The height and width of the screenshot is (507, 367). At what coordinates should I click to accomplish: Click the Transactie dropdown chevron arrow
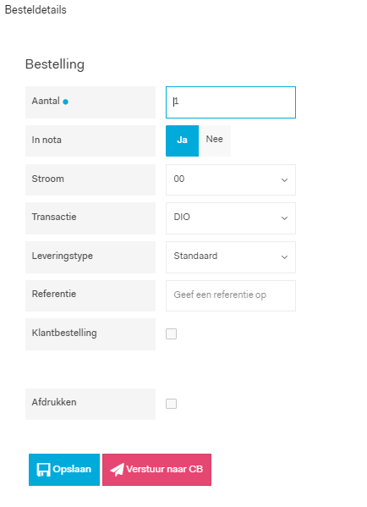click(284, 218)
